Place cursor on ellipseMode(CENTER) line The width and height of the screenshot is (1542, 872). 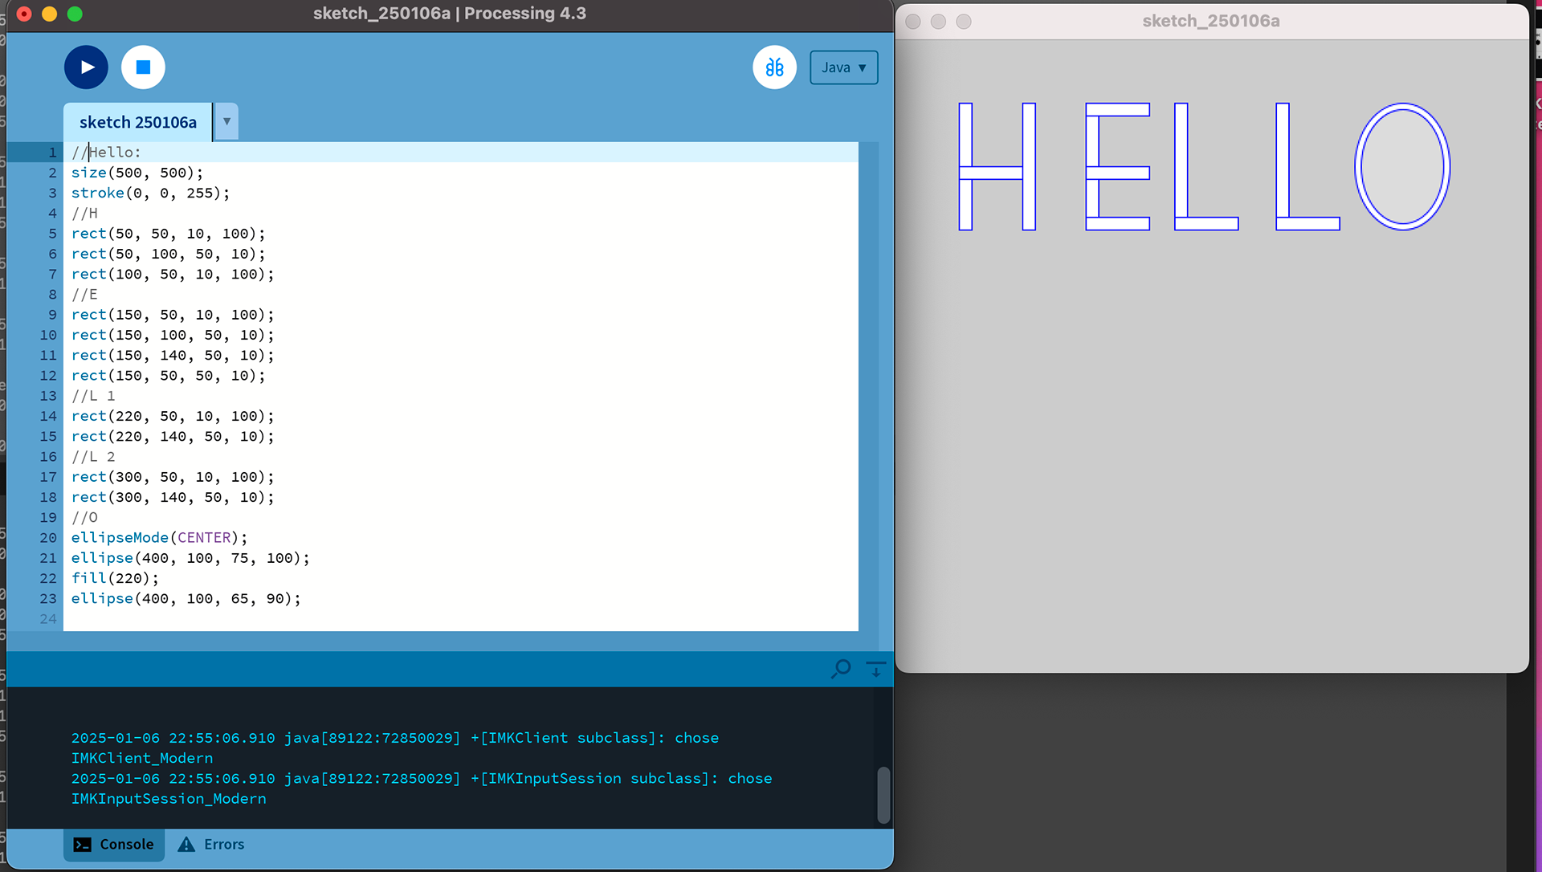(x=159, y=538)
